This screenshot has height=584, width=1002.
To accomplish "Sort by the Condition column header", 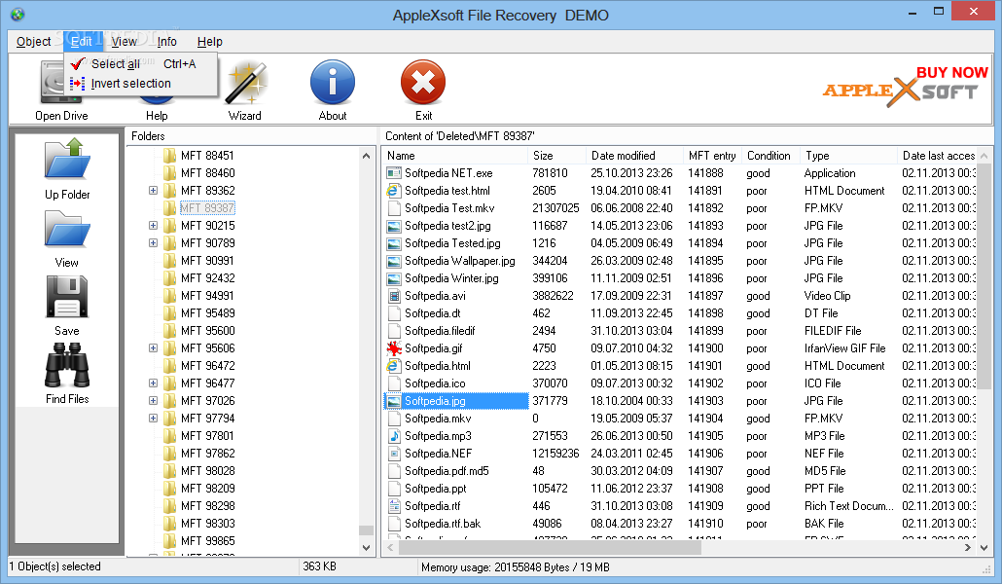I will pos(770,156).
